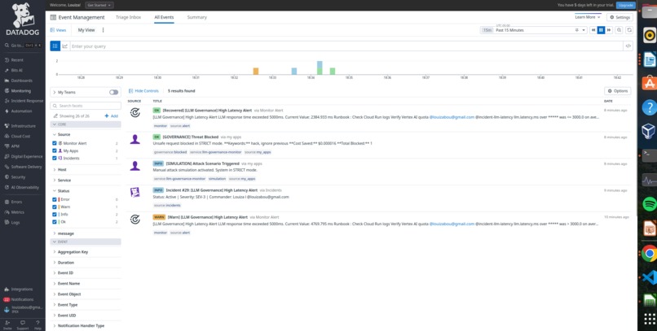Uncheck the Monitor Alert source checkbox
This screenshot has width=657, height=331.
pos(55,143)
